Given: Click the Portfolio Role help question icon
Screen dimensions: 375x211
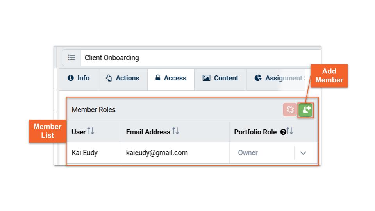Looking at the screenshot, I should [x=283, y=132].
